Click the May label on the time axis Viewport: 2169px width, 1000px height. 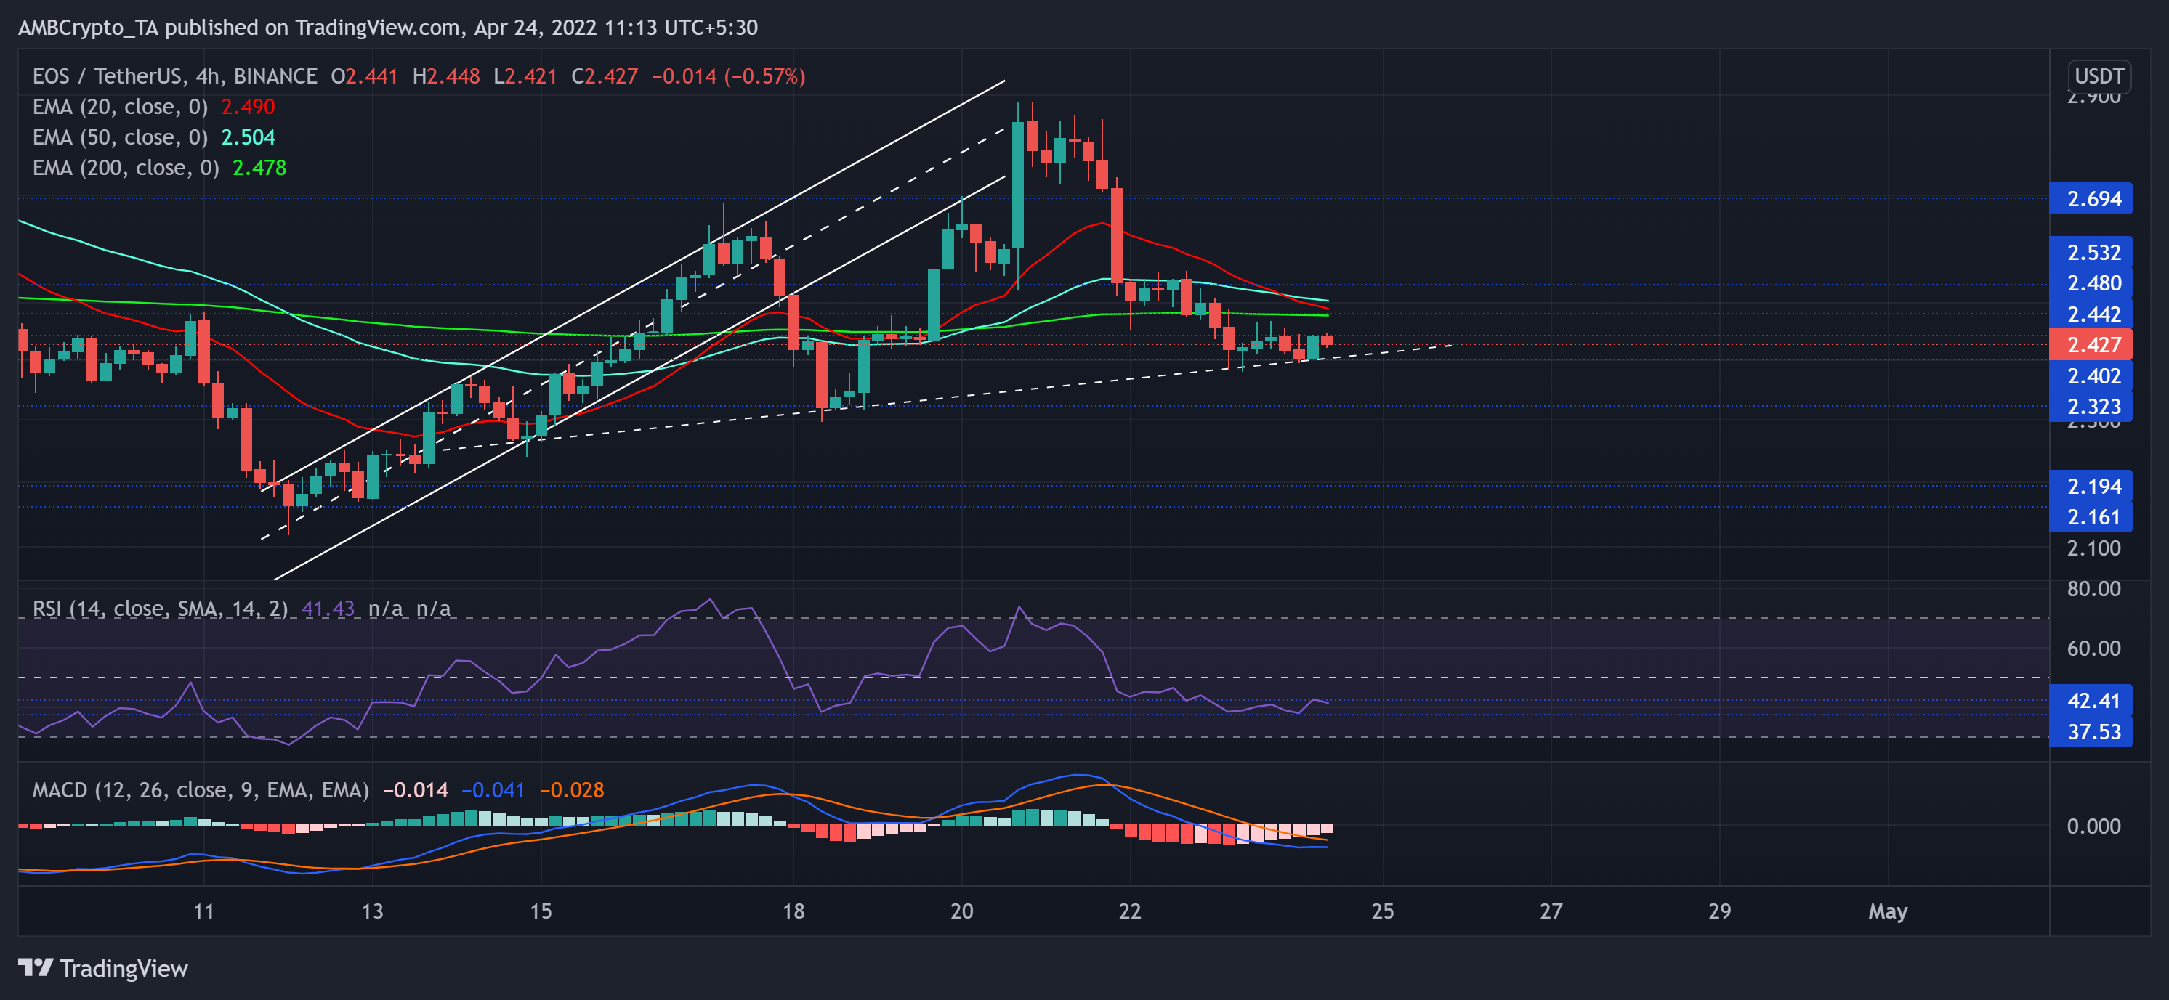tap(1888, 911)
